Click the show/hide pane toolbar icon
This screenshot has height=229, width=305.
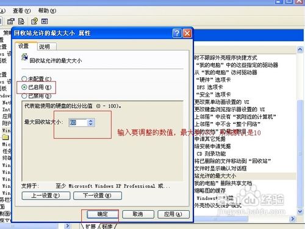click(45, 21)
